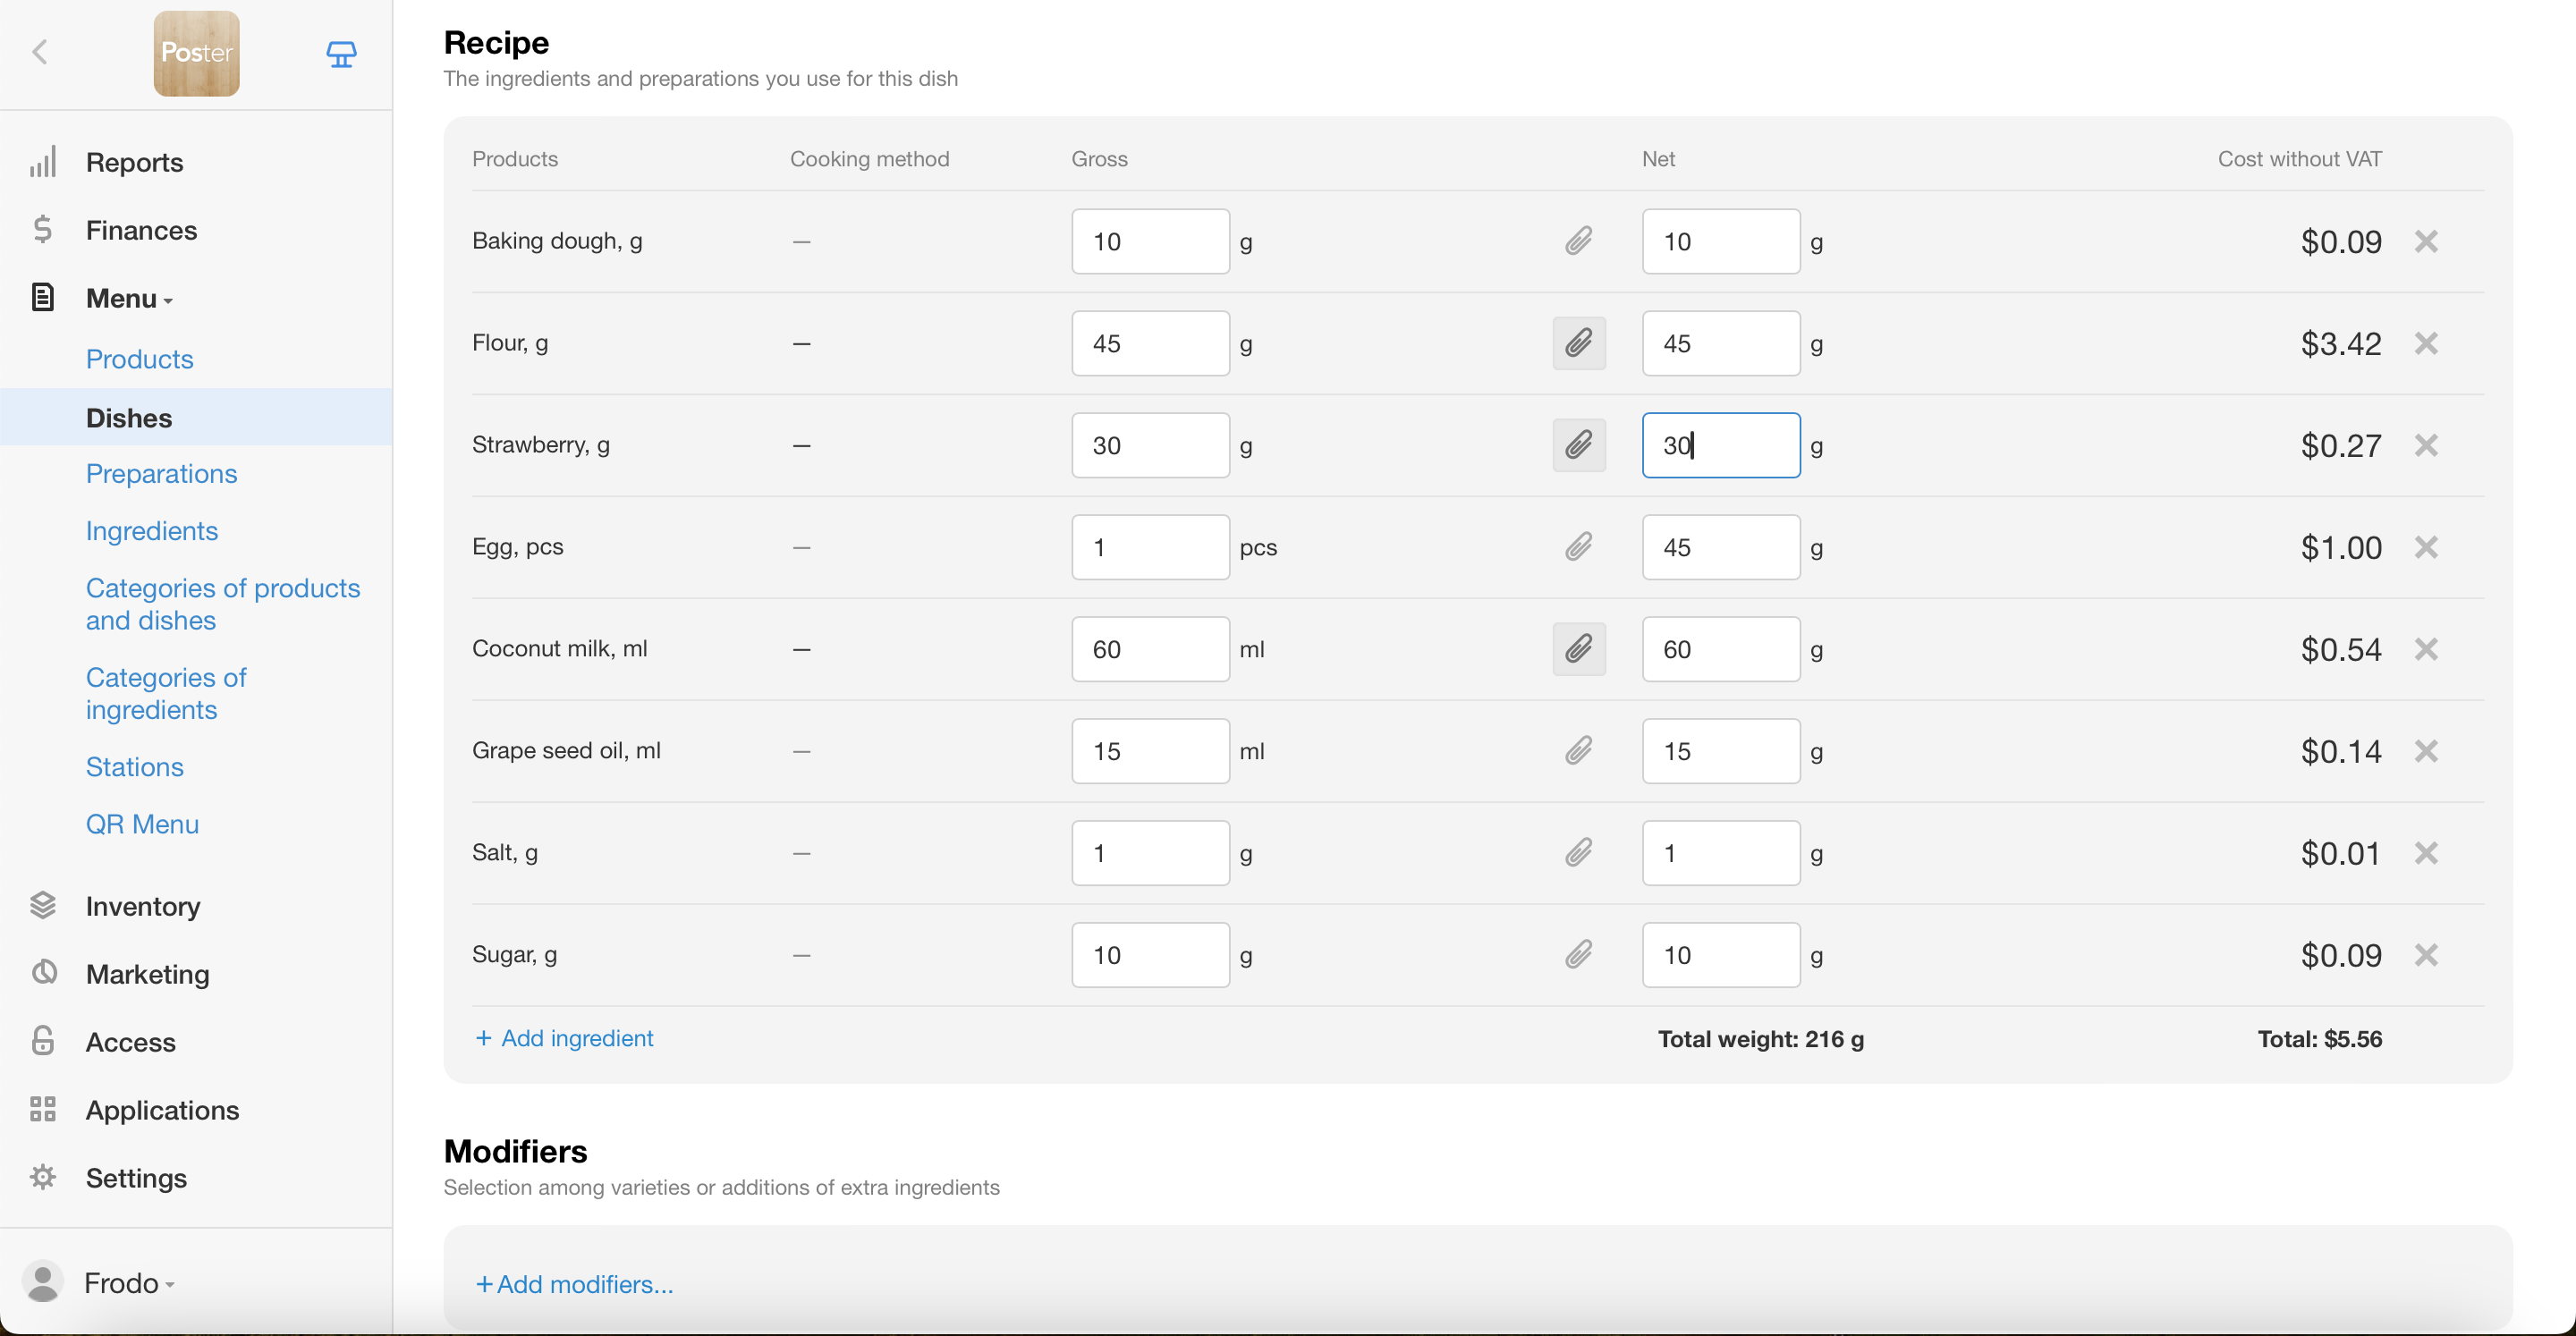Delete the Sugar ingredient row

click(2426, 955)
